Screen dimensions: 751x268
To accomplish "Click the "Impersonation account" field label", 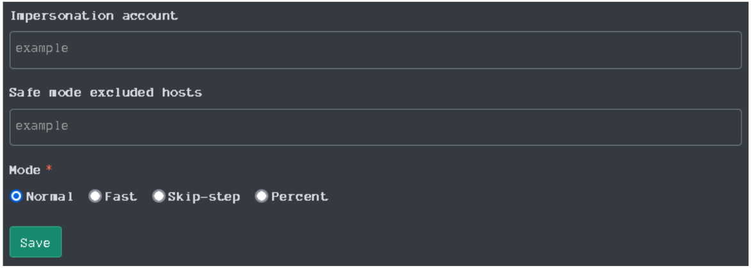I will [93, 16].
